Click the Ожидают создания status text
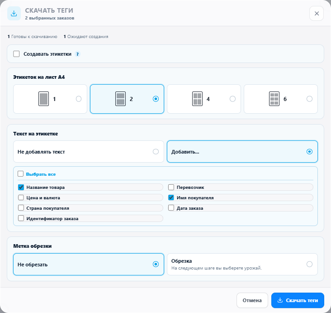 pyautogui.click(x=88, y=37)
